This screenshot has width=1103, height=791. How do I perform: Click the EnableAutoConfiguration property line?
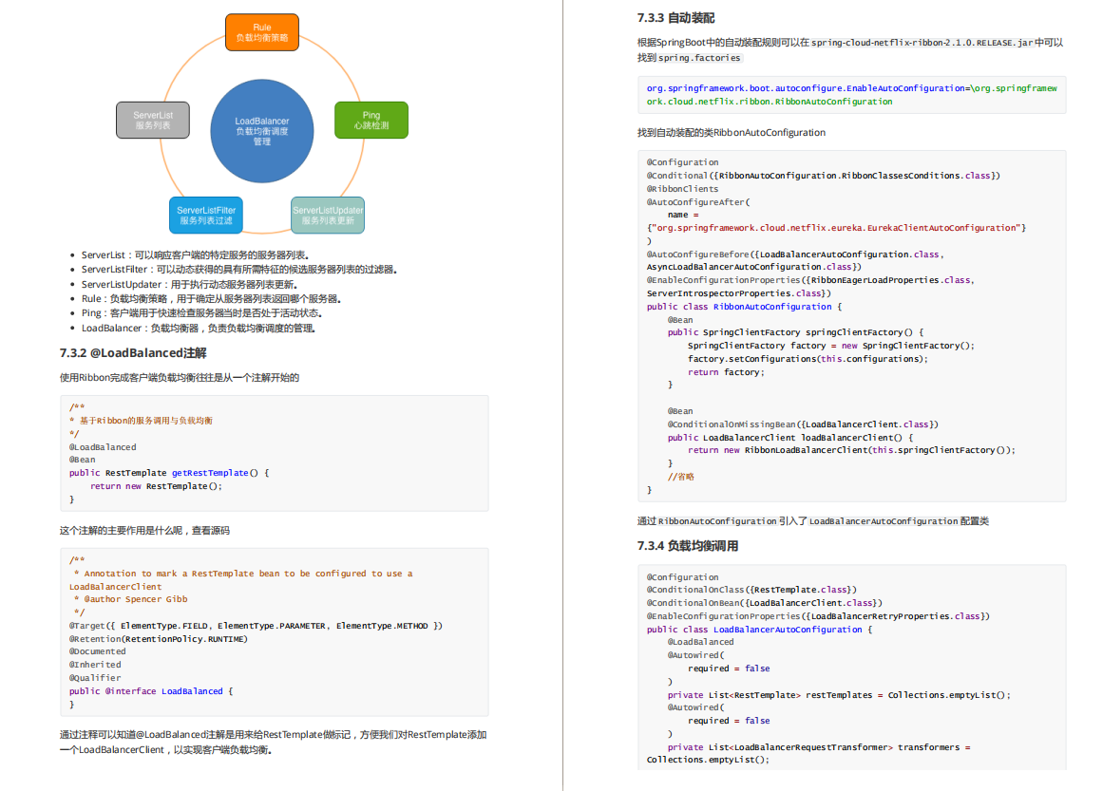coord(852,95)
